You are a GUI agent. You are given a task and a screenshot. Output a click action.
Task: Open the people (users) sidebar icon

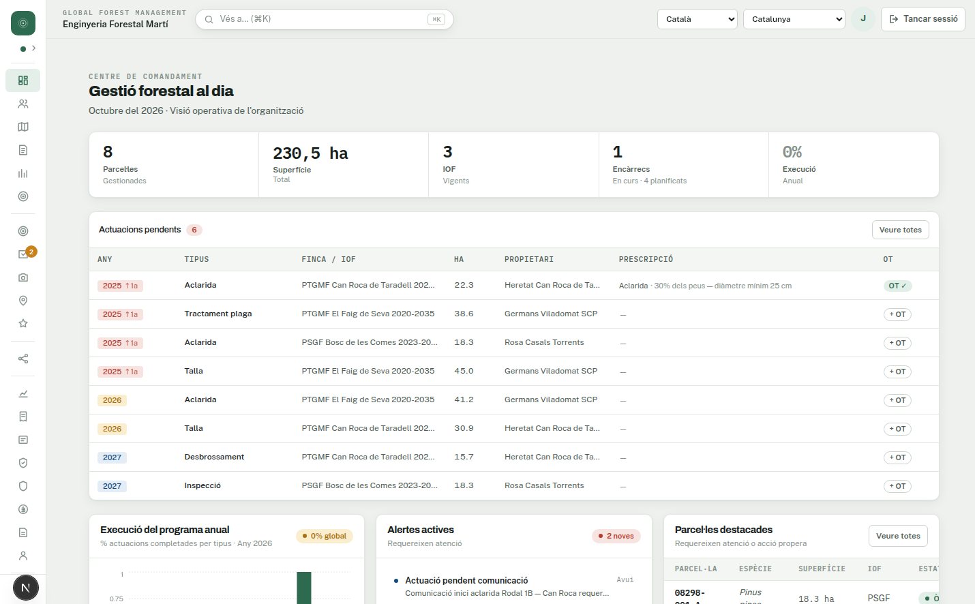[23, 104]
